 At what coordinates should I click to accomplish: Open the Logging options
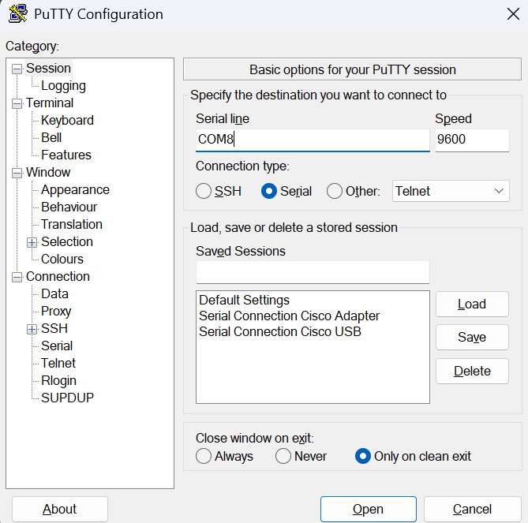pos(63,86)
